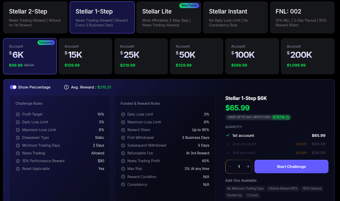Switch to the Stellar Lite plan tab
Viewport: 340px width, 201px height.
(169, 18)
